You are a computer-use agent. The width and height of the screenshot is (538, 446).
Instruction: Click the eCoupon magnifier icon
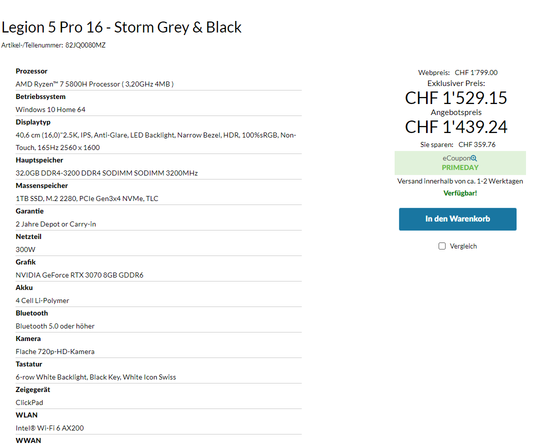[x=474, y=158]
